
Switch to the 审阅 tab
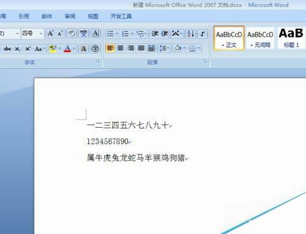[x=70, y=16]
